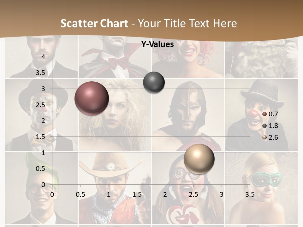Viewport: 303px width, 227px height.
Task: Click the maroon legend marker for 0.7
Action: pyautogui.click(x=264, y=114)
